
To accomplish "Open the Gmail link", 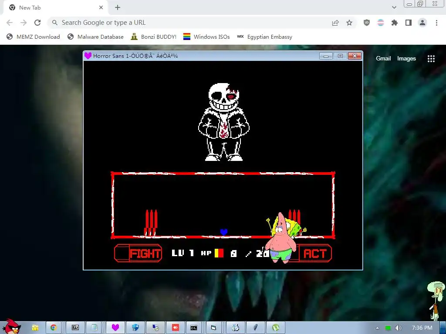I will pos(383,59).
